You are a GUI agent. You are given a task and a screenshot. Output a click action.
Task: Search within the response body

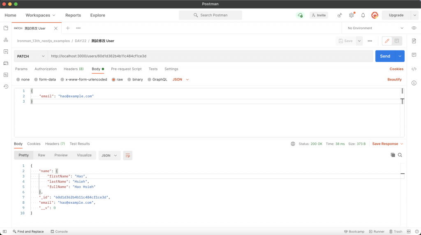[x=400, y=155]
